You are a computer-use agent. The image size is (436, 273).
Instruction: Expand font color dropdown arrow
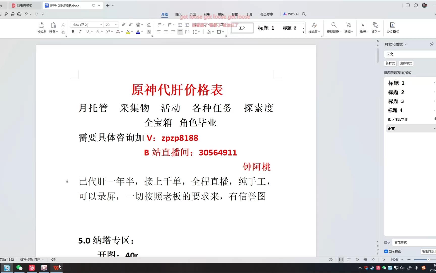[x=142, y=32]
